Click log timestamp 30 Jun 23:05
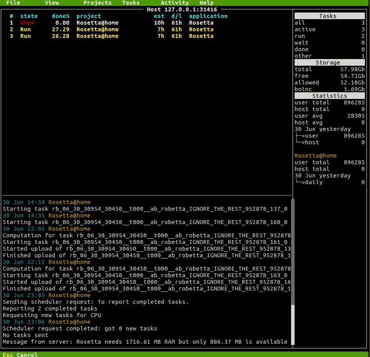 click(x=23, y=295)
